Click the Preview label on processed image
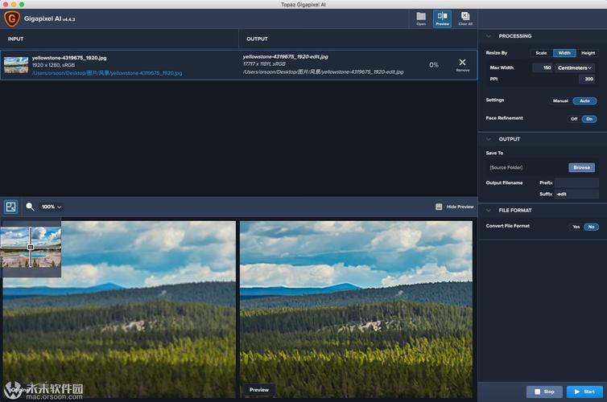 [x=259, y=390]
